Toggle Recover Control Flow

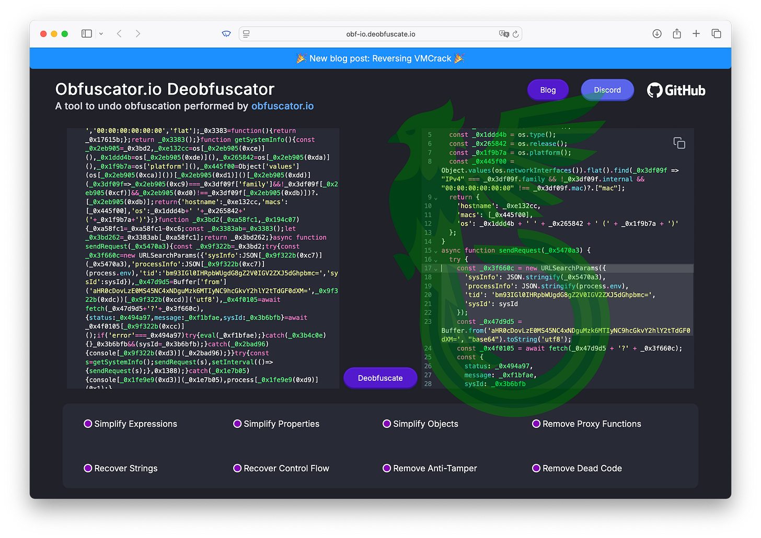point(237,468)
